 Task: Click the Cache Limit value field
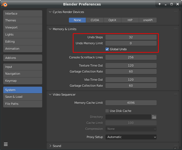pyautogui.click(x=131, y=123)
